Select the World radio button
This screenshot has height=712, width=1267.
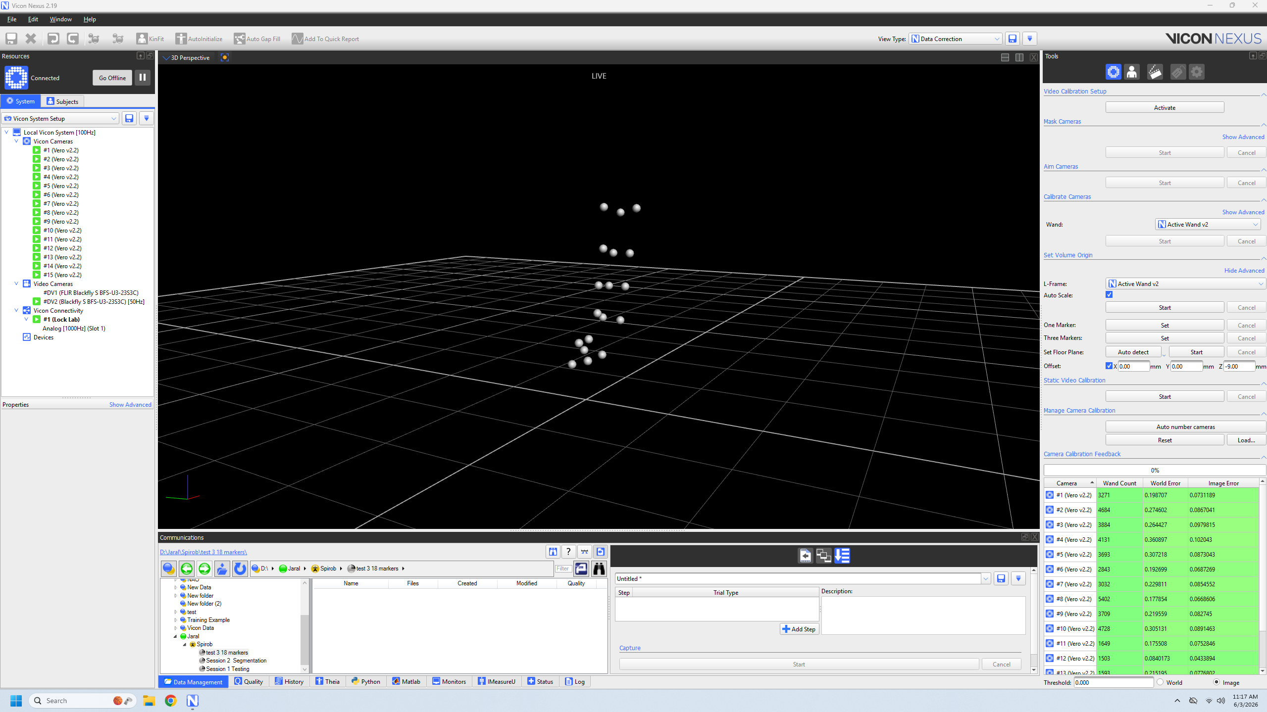(x=1160, y=682)
